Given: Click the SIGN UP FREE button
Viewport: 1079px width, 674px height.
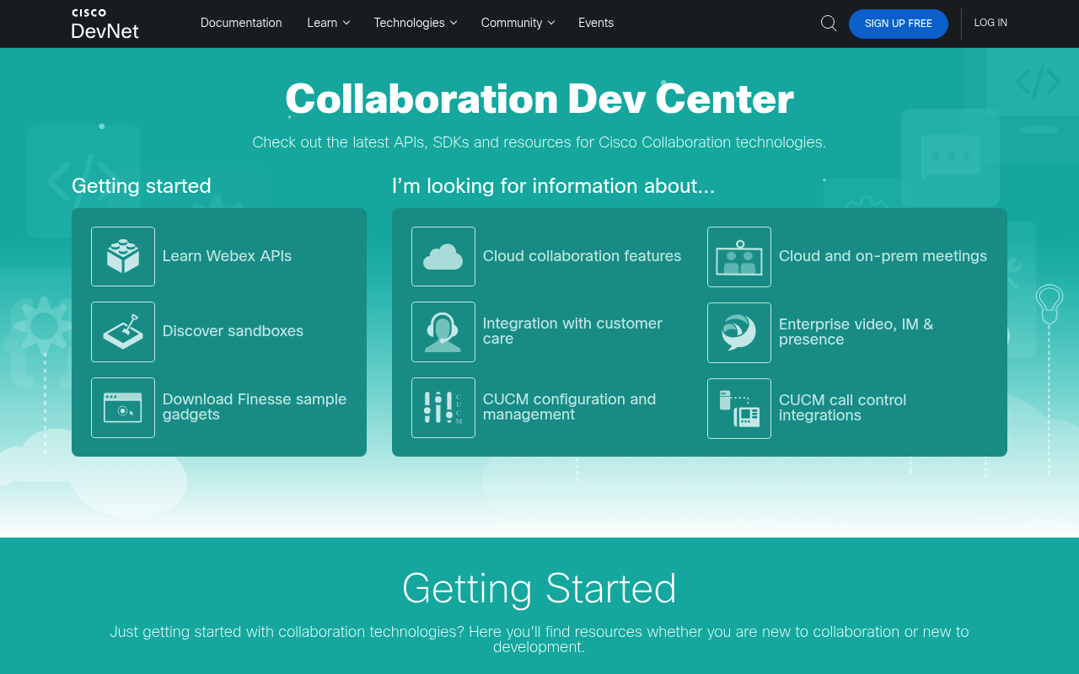Looking at the screenshot, I should 899,24.
